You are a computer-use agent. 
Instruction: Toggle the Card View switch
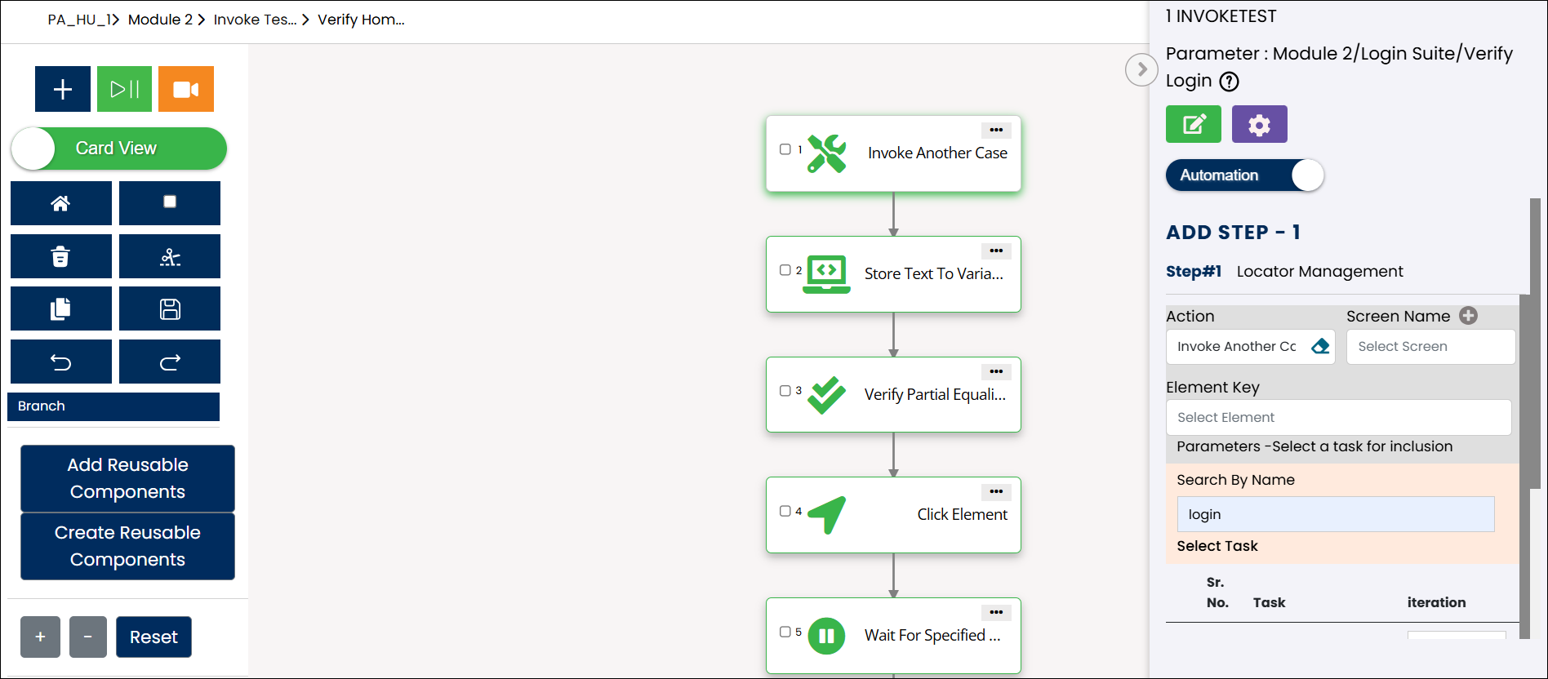pyautogui.click(x=118, y=149)
